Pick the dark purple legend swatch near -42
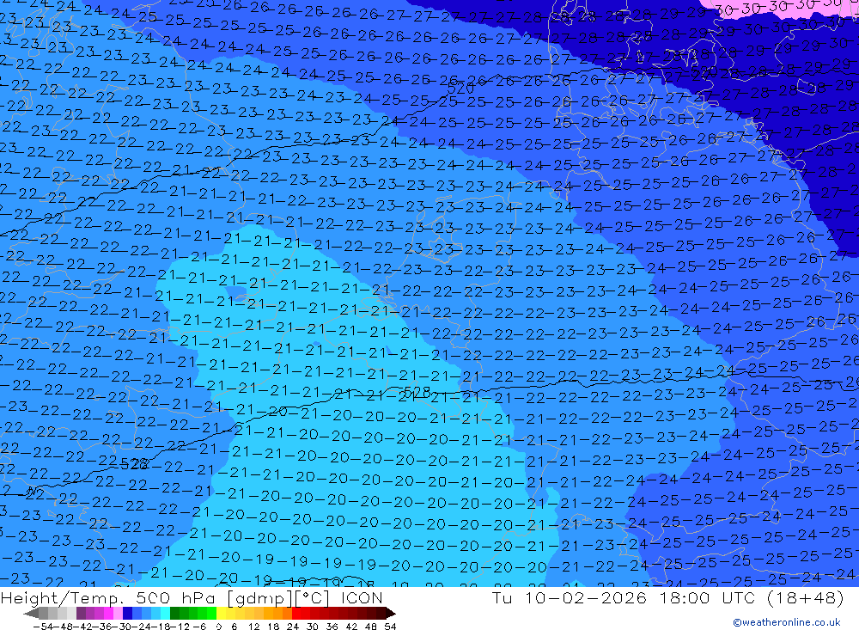 pyautogui.click(x=81, y=613)
